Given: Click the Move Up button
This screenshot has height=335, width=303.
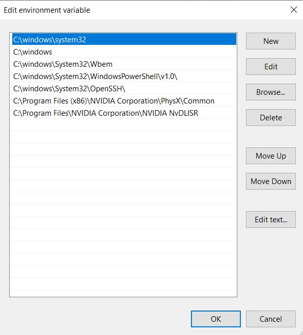Looking at the screenshot, I should (271, 156).
